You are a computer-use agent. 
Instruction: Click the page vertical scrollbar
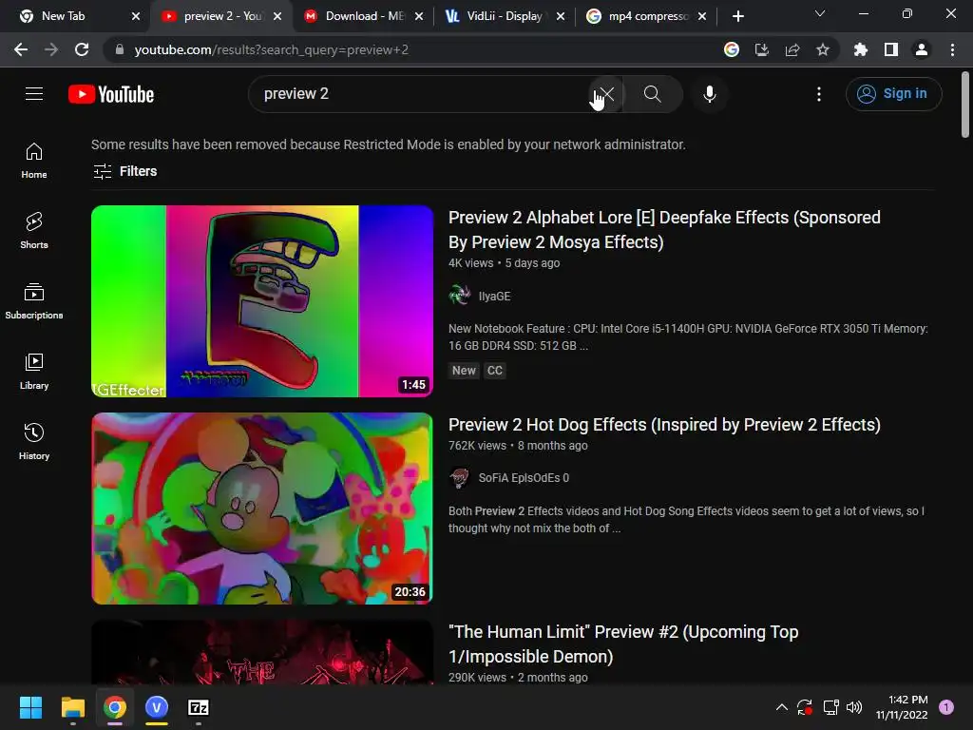pos(965,105)
